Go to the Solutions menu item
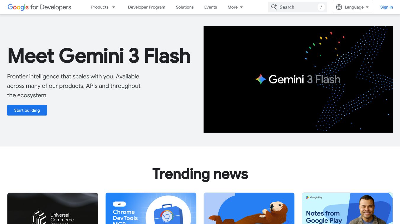 click(185, 7)
